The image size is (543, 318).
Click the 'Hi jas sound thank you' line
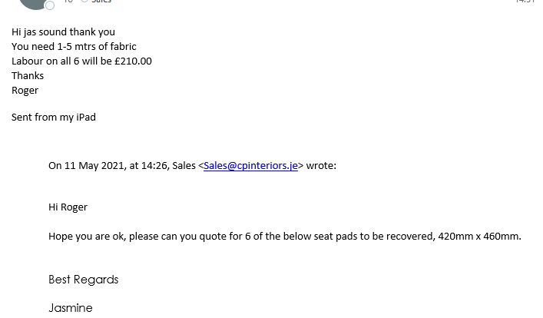(63, 32)
